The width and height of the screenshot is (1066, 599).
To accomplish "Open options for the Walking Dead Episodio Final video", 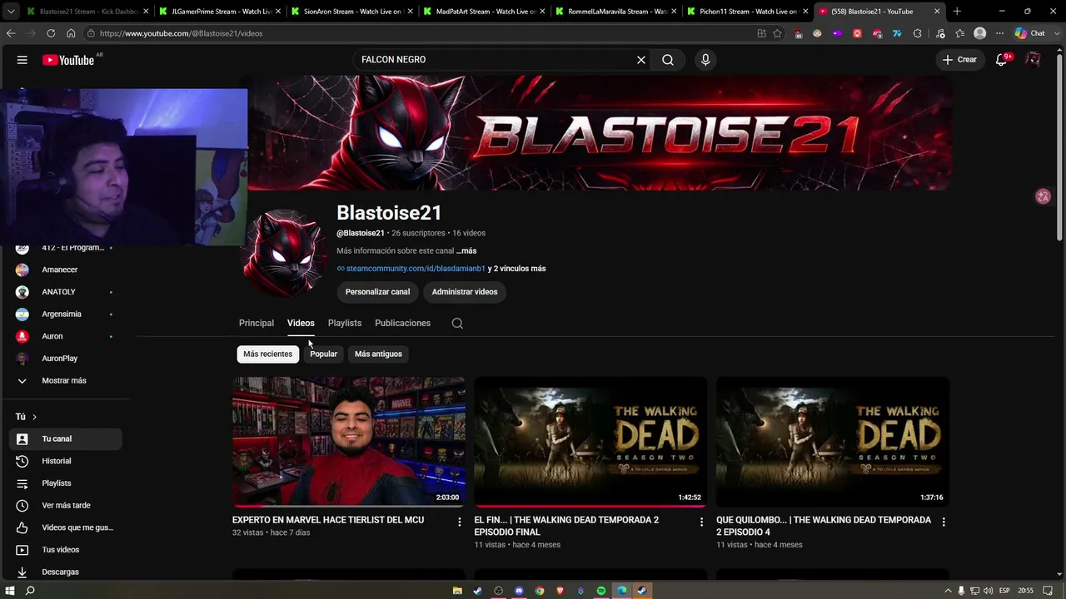I will (701, 522).
